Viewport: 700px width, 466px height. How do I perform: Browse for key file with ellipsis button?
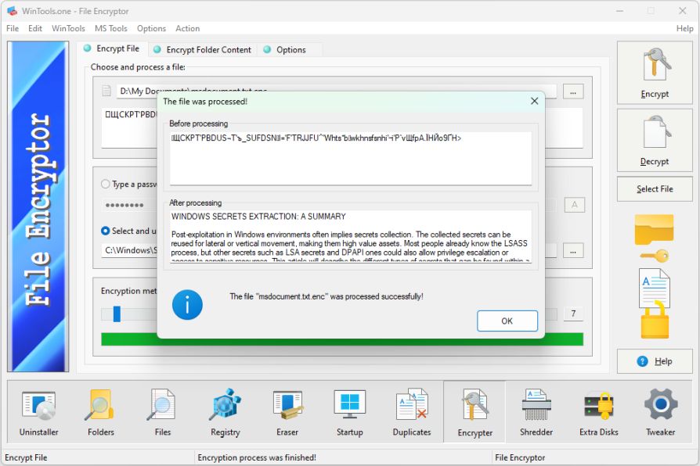pos(573,251)
